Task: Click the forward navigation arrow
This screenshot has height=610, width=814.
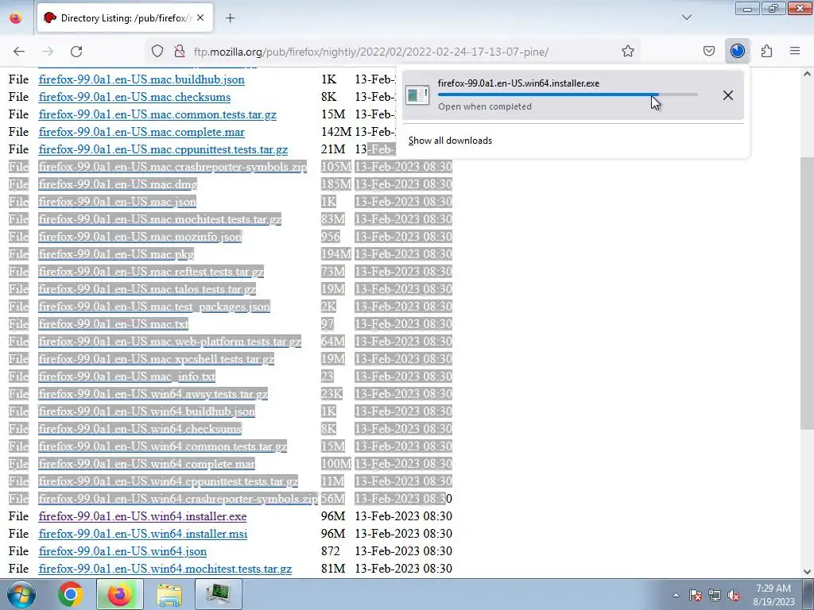Action: tap(48, 51)
